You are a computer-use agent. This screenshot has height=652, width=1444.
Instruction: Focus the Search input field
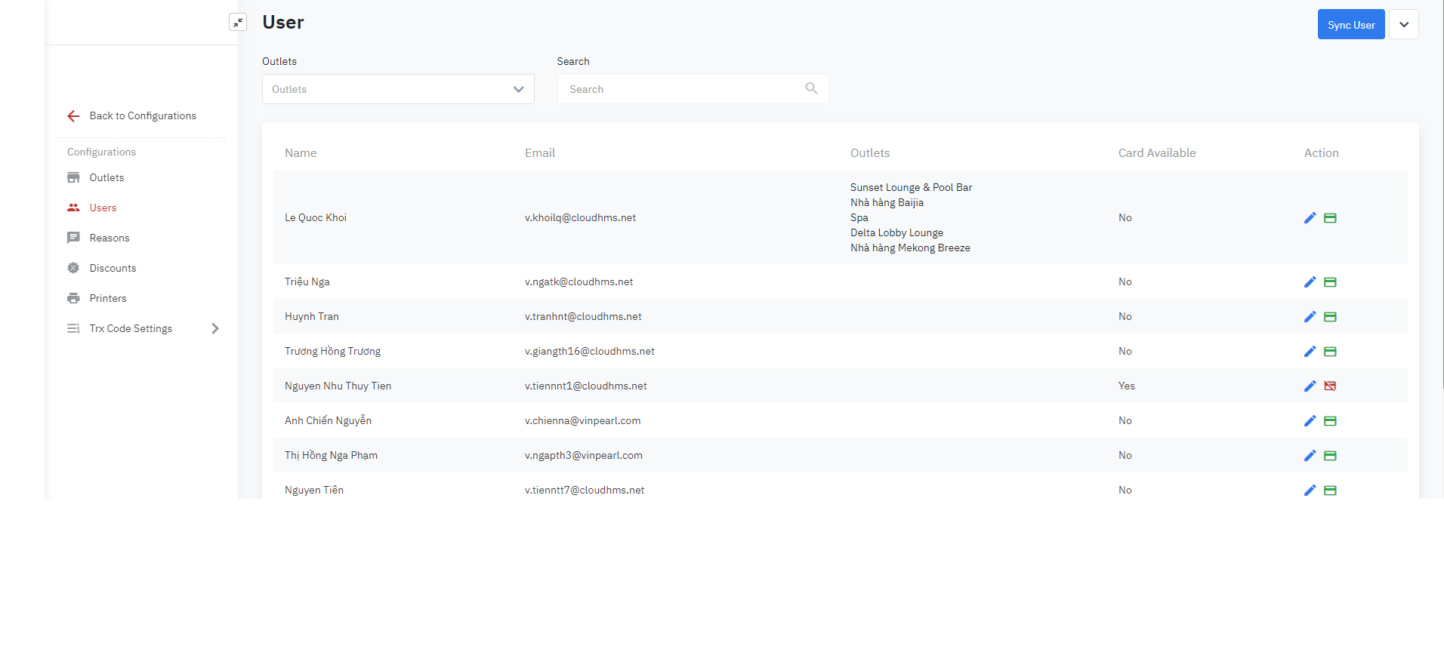click(680, 89)
